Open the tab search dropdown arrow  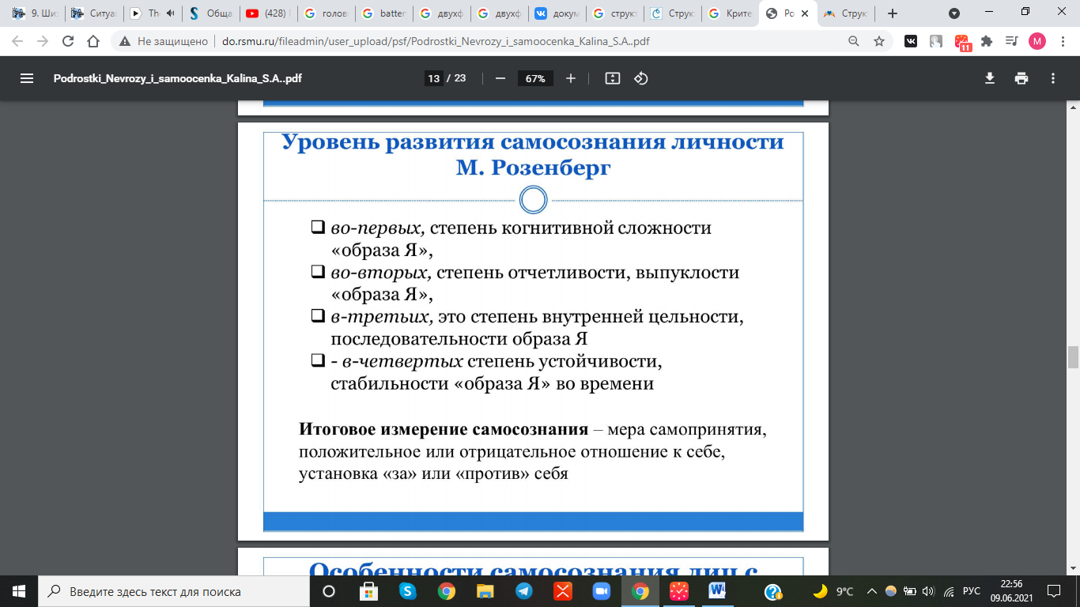coord(954,13)
